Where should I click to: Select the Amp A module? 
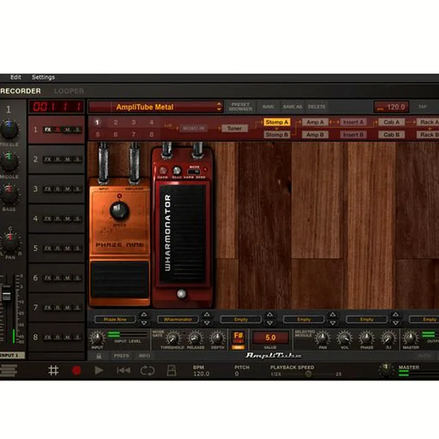coord(315,122)
